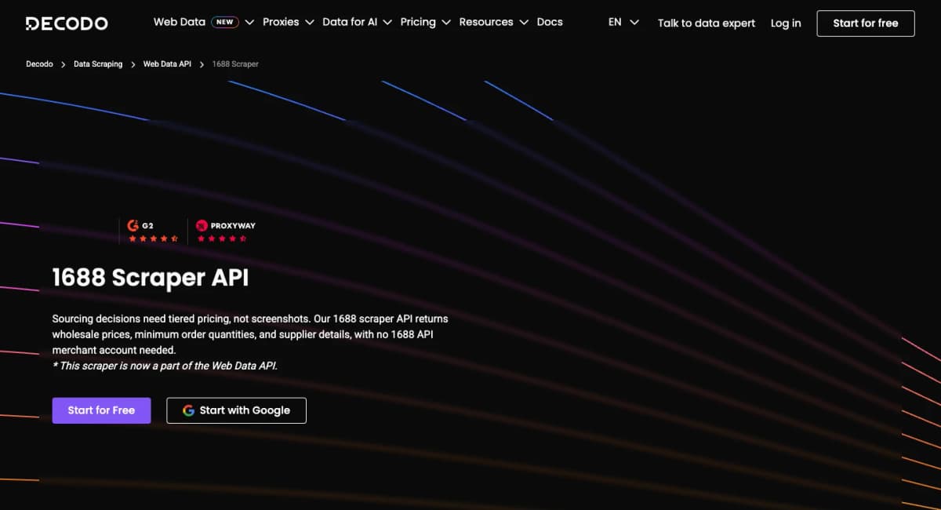Open the Resources menu
This screenshot has height=510, width=941.
[486, 22]
